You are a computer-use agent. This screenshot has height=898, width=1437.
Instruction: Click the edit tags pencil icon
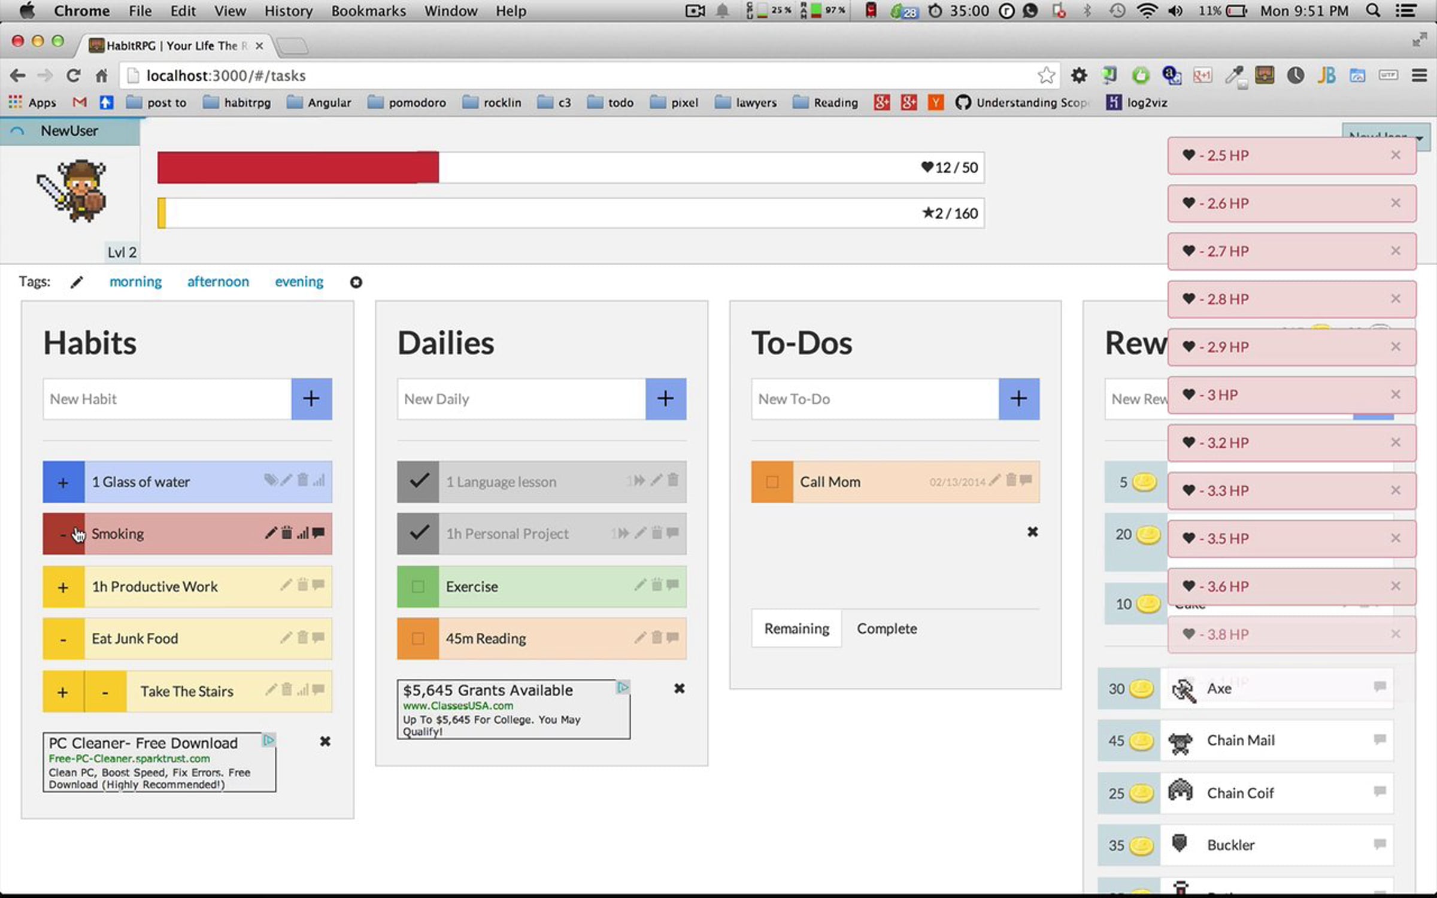coord(77,282)
